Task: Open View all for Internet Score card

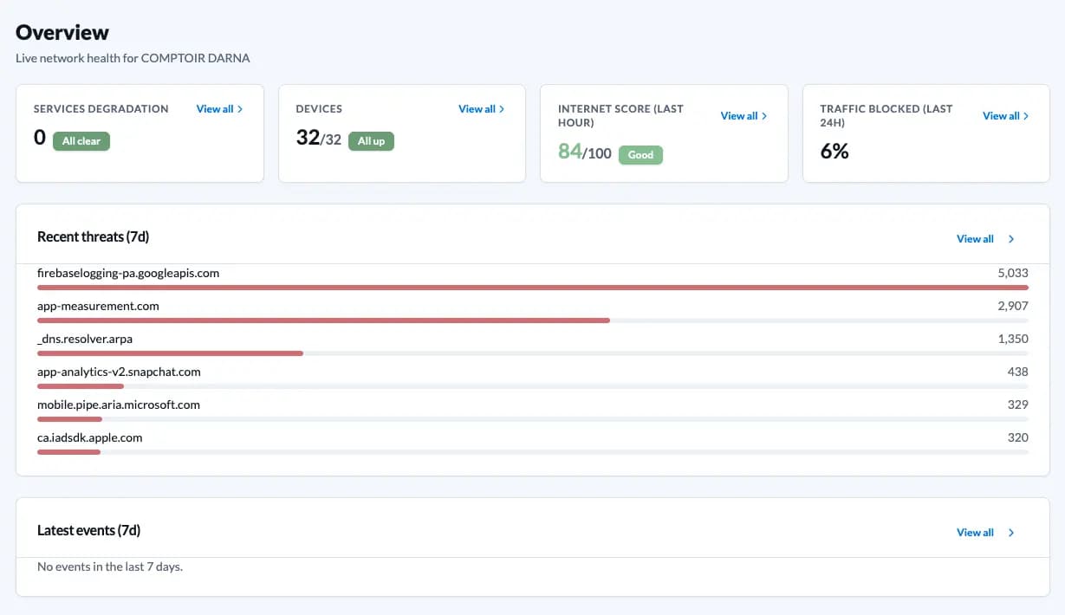Action: pyautogui.click(x=744, y=116)
